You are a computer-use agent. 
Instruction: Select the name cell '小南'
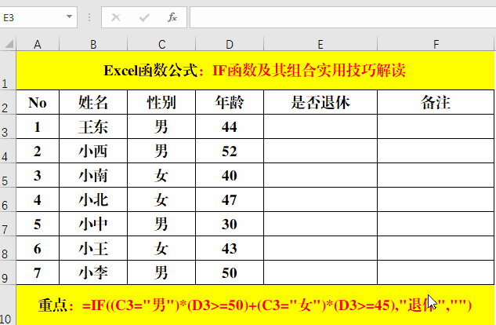(x=93, y=175)
